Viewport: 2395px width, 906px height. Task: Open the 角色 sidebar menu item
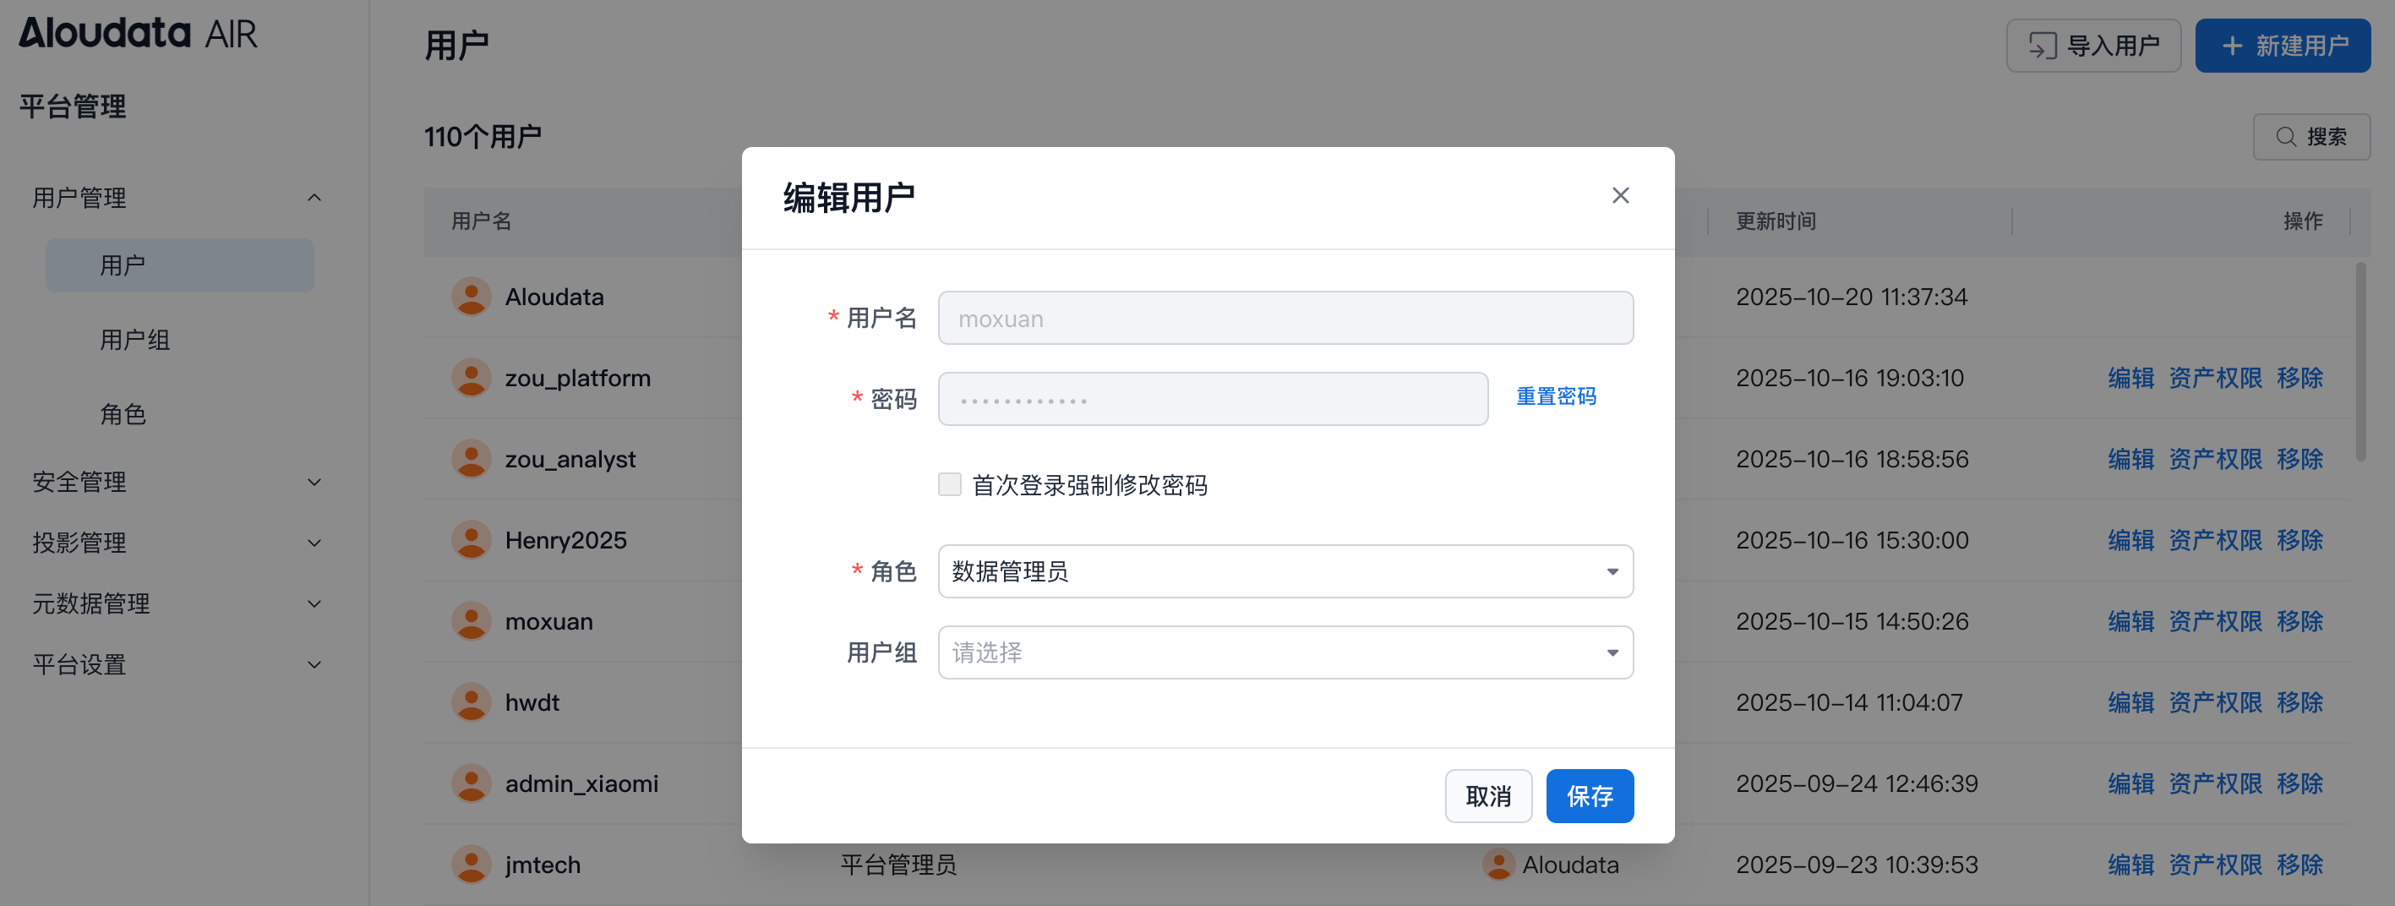123,414
